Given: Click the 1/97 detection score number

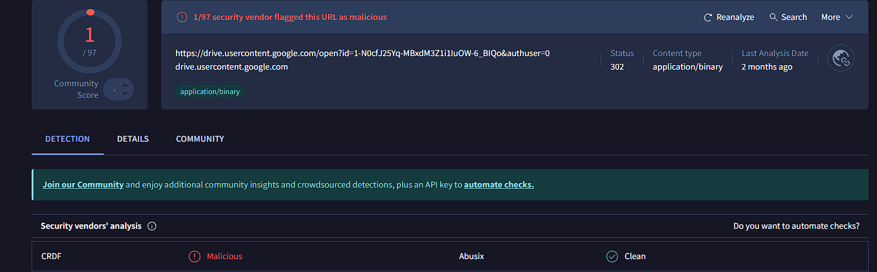Looking at the screenshot, I should click(x=90, y=34).
